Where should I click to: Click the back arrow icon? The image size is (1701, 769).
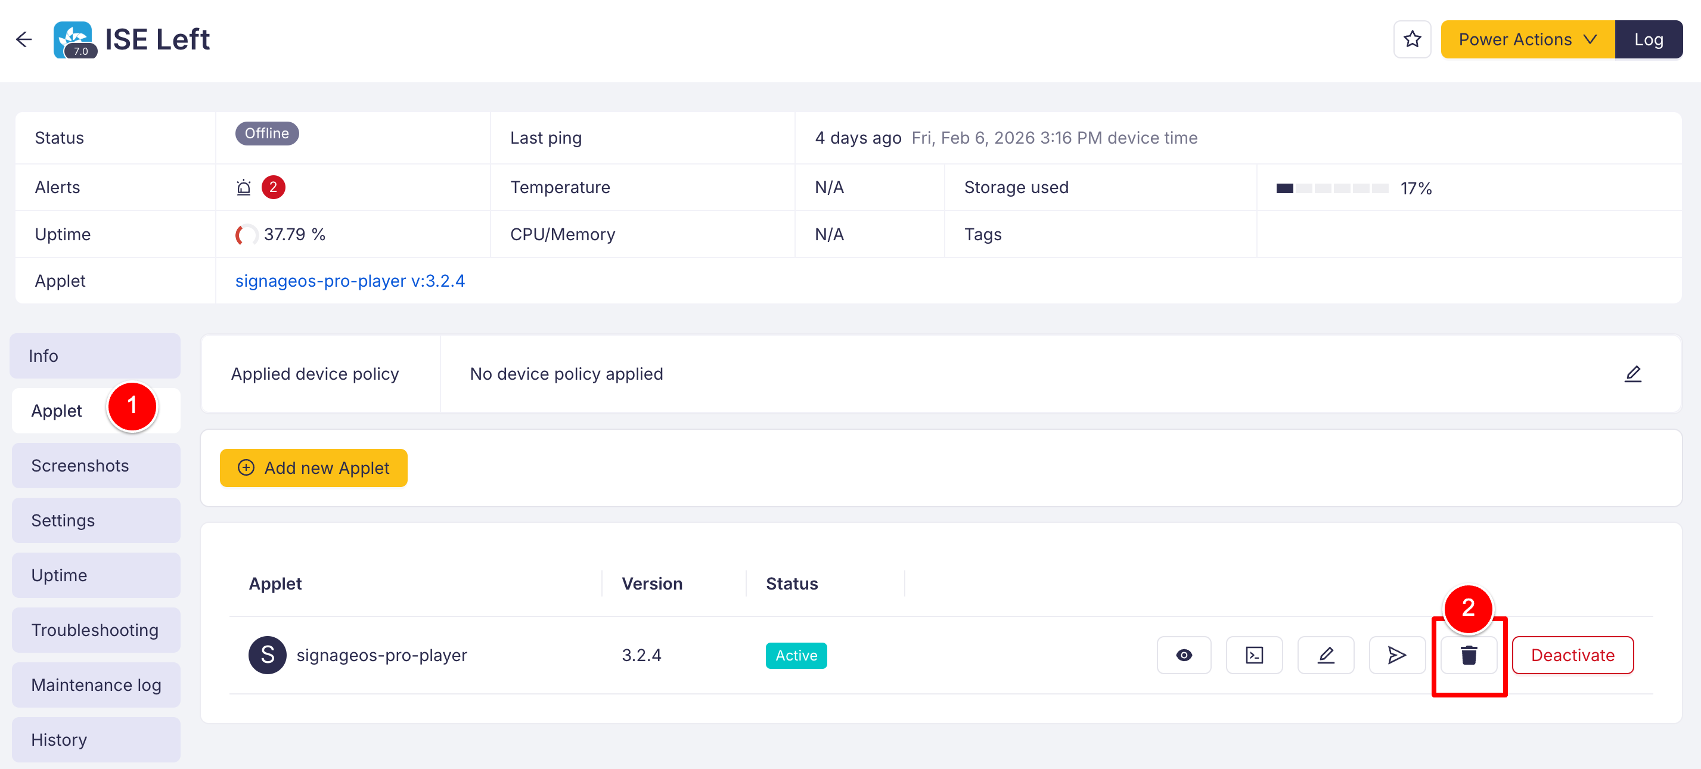(24, 39)
